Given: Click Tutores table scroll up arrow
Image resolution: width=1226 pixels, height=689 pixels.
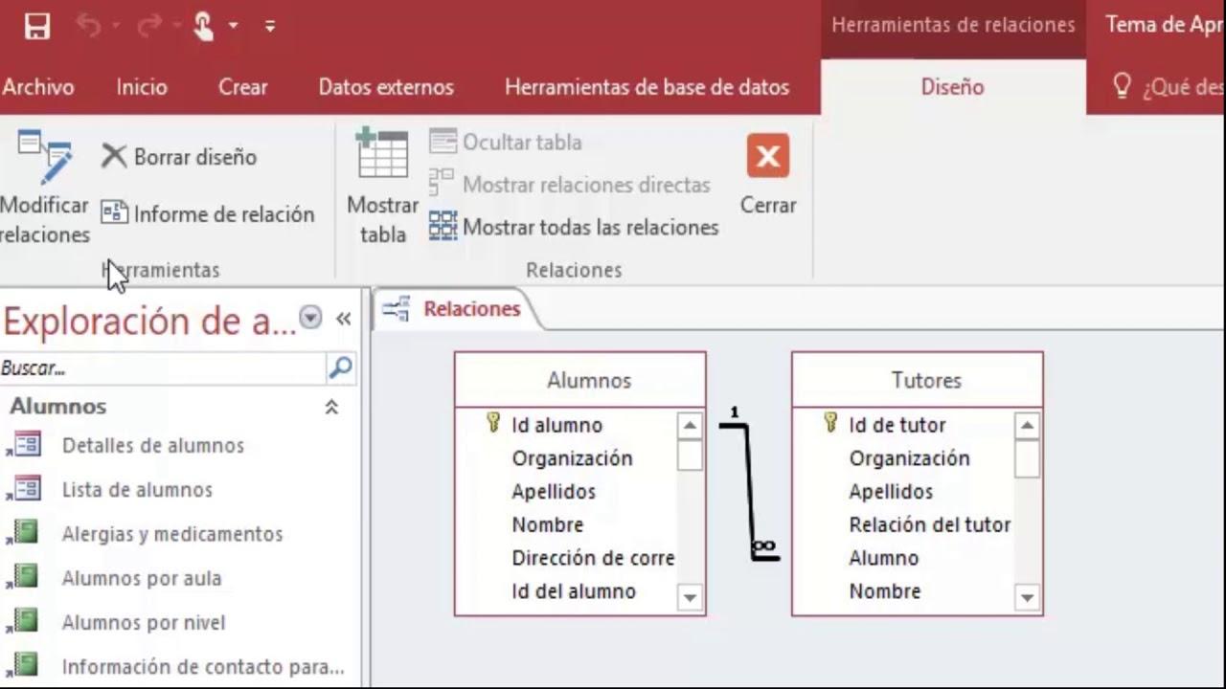Looking at the screenshot, I should (x=1027, y=425).
